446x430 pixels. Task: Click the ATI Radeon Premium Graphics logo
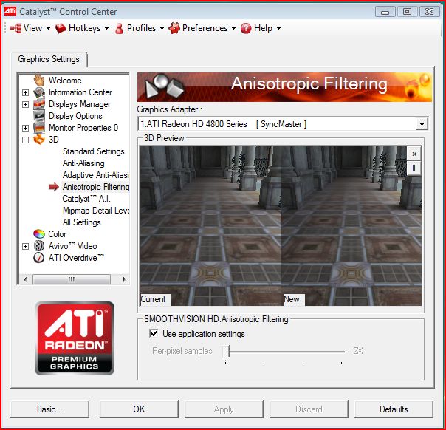[75, 338]
